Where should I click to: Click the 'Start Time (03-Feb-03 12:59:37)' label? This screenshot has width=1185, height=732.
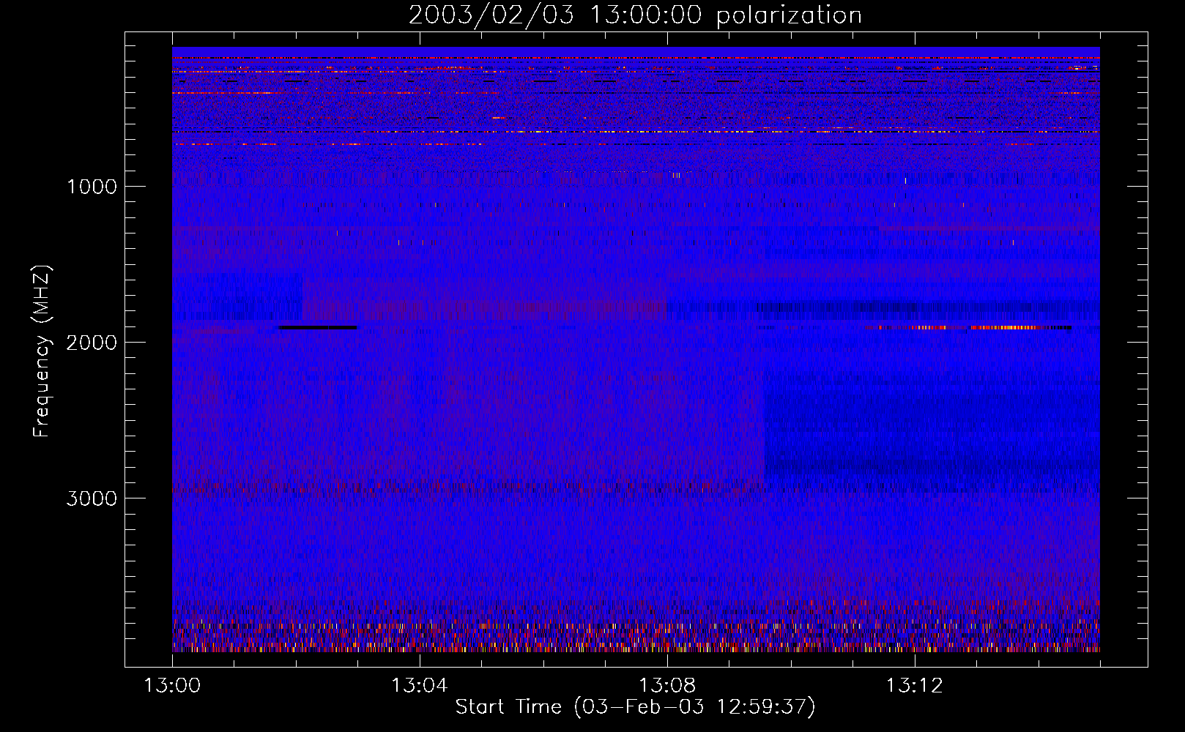[x=635, y=707]
